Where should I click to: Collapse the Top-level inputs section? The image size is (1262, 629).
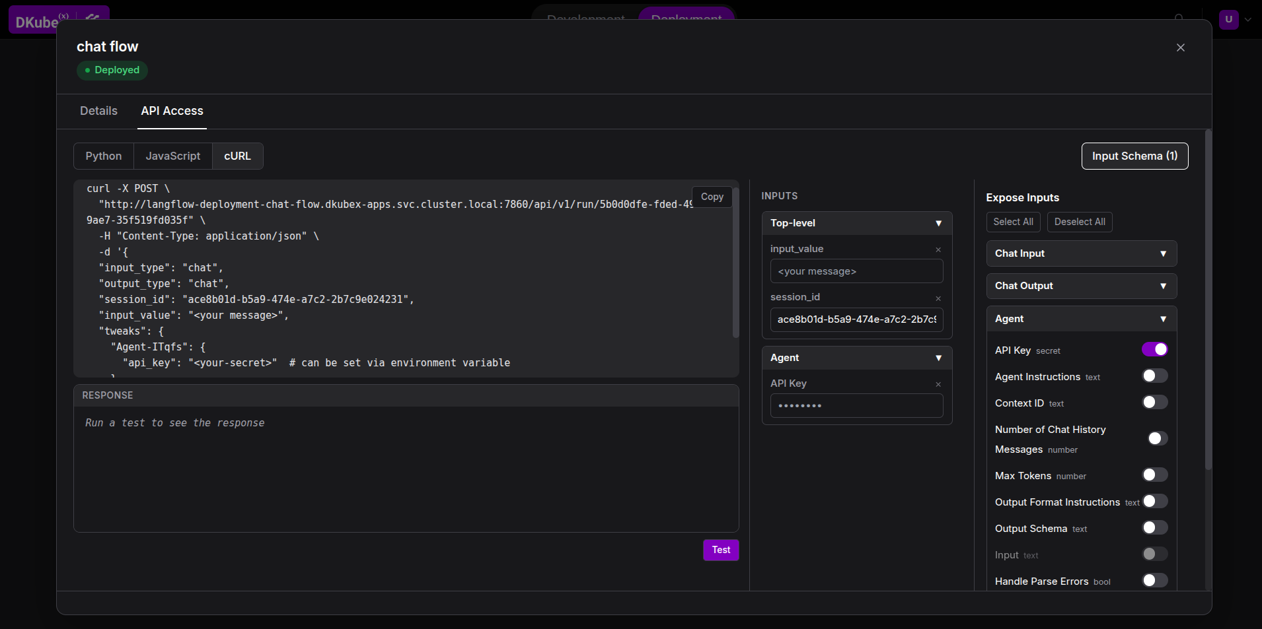pyautogui.click(x=856, y=223)
